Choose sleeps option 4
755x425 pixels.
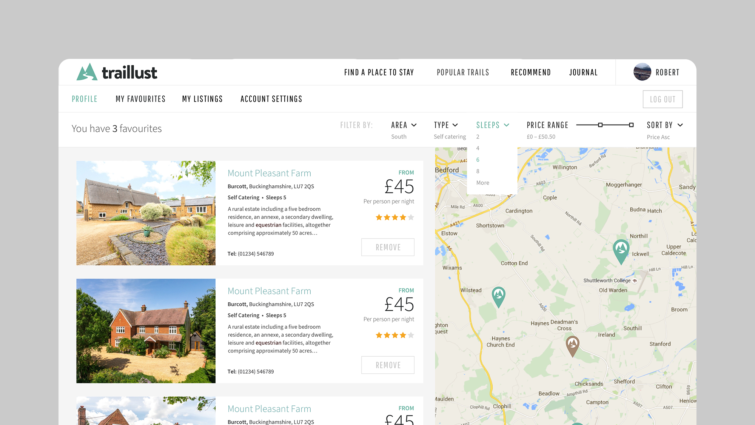(x=478, y=148)
